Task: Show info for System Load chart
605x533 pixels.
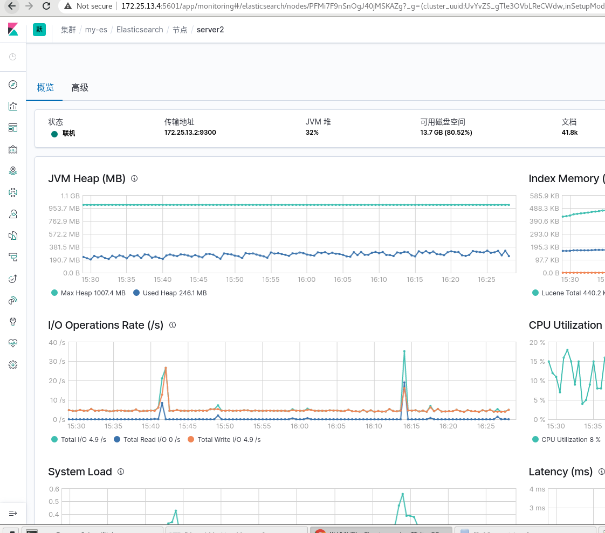Action: pyautogui.click(x=121, y=472)
